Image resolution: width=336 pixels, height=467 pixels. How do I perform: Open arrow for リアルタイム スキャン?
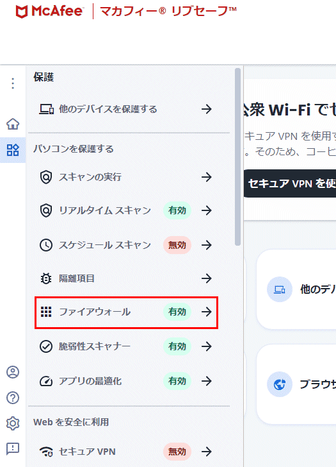pos(207,210)
